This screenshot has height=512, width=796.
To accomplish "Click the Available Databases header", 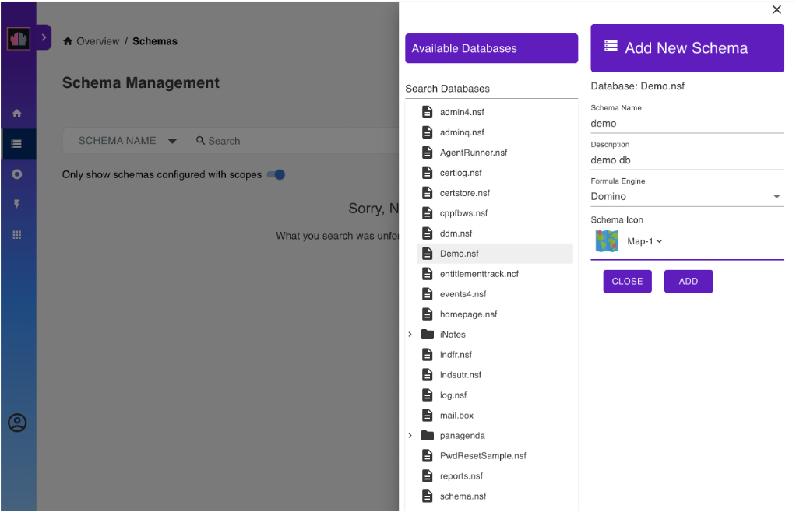I will [491, 49].
